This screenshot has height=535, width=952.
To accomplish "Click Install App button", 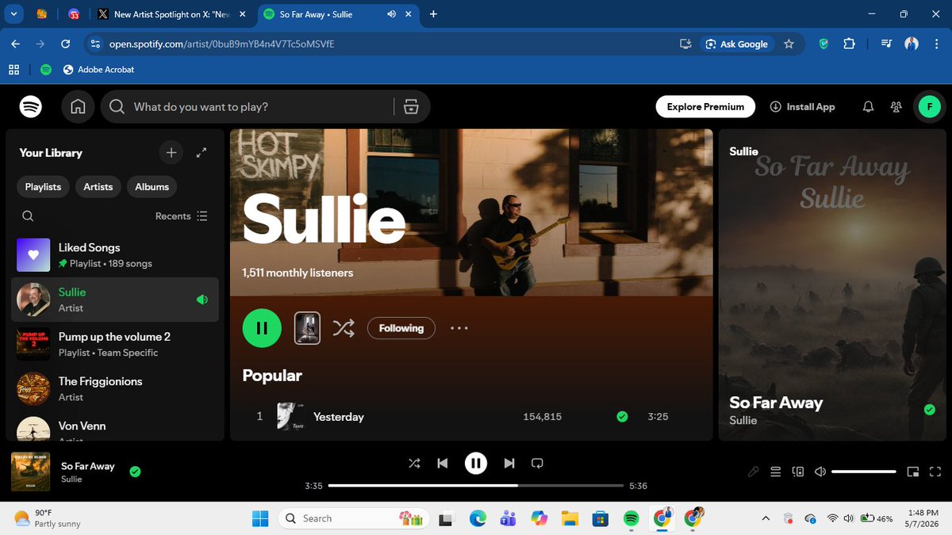I will [802, 106].
